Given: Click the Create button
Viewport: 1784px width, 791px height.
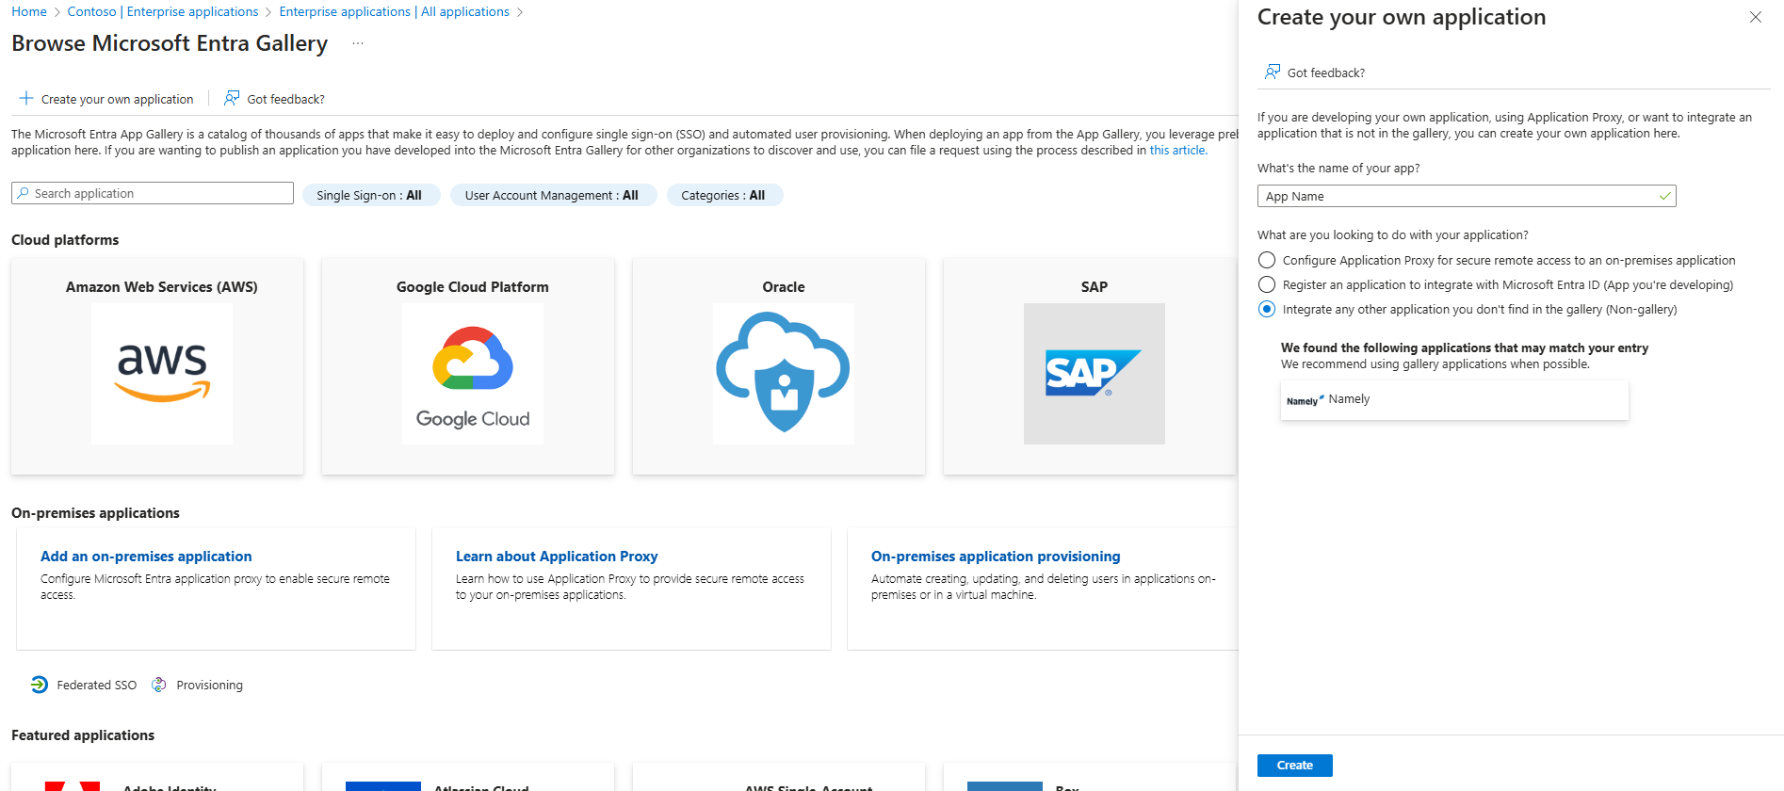Looking at the screenshot, I should tap(1294, 766).
